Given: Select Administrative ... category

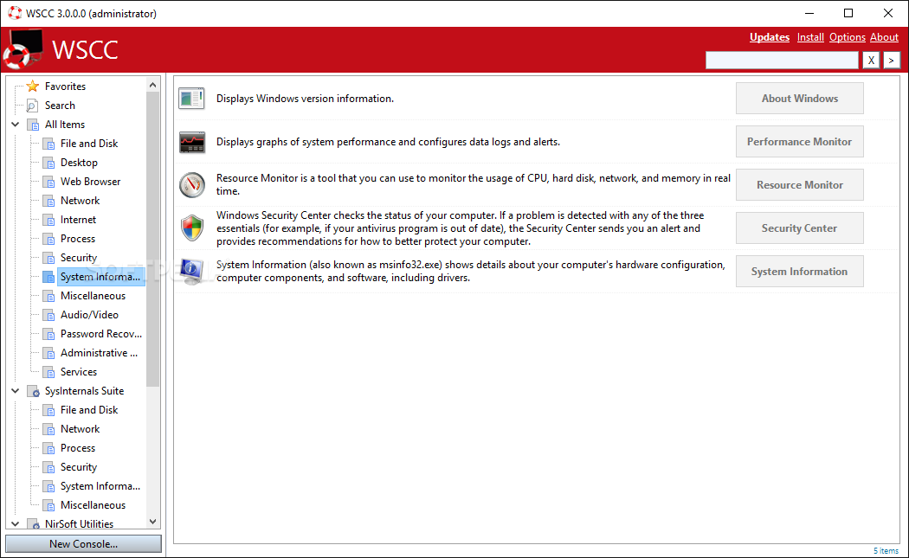Looking at the screenshot, I should pyautogui.click(x=100, y=354).
